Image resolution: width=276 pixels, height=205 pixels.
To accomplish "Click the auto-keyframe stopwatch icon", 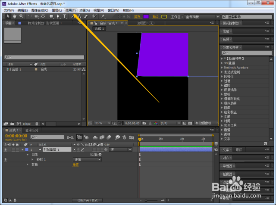I will click(x=124, y=137).
